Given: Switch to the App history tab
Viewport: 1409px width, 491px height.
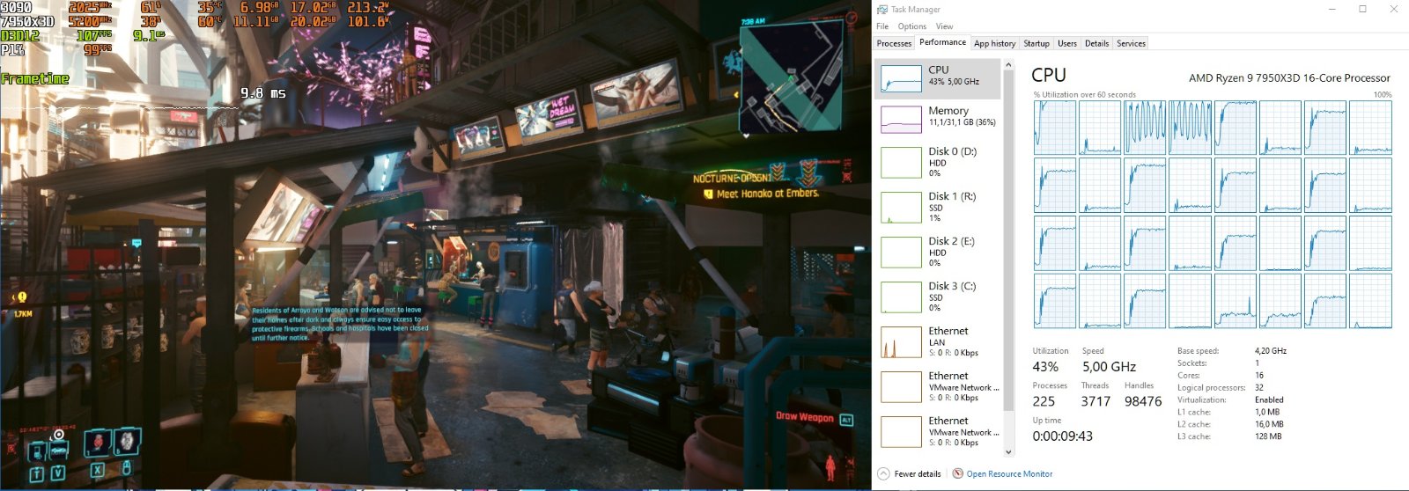Looking at the screenshot, I should pyautogui.click(x=994, y=43).
